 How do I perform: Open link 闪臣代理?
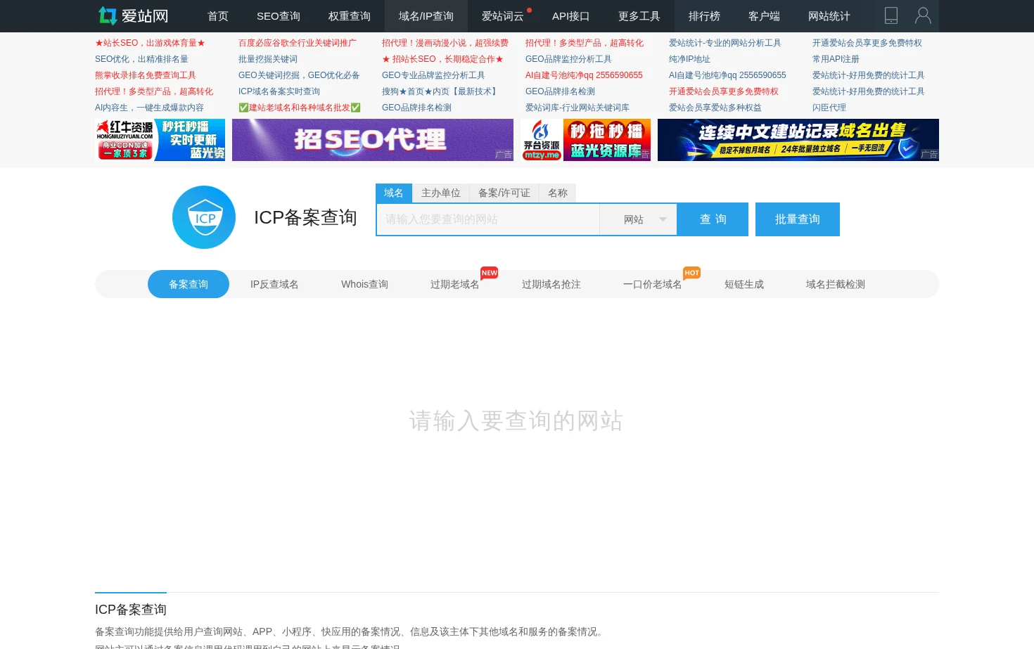[x=829, y=108]
